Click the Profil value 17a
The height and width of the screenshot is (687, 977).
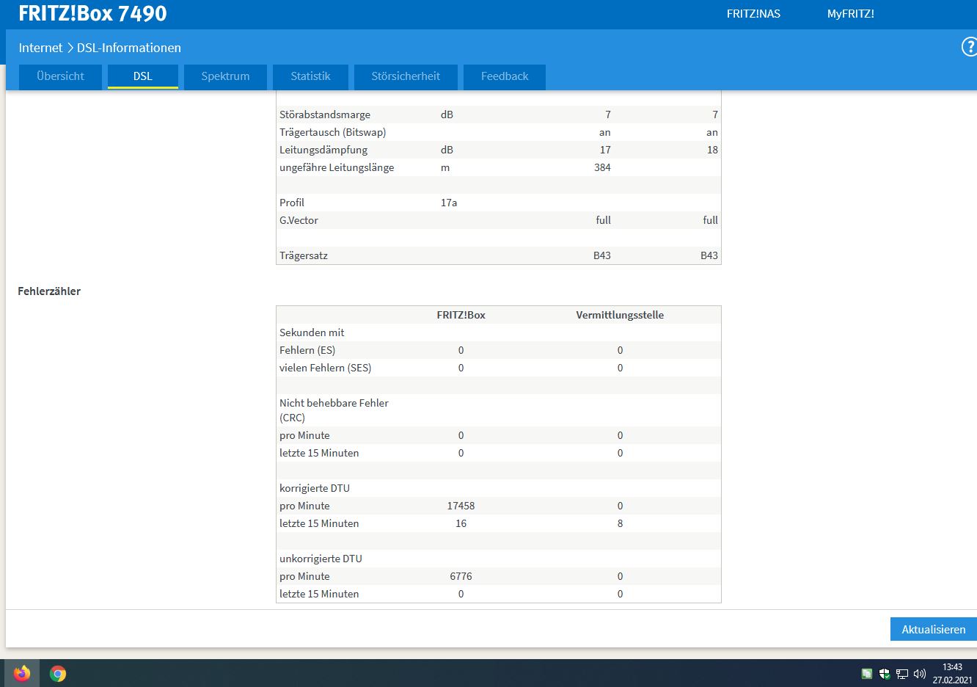click(449, 203)
